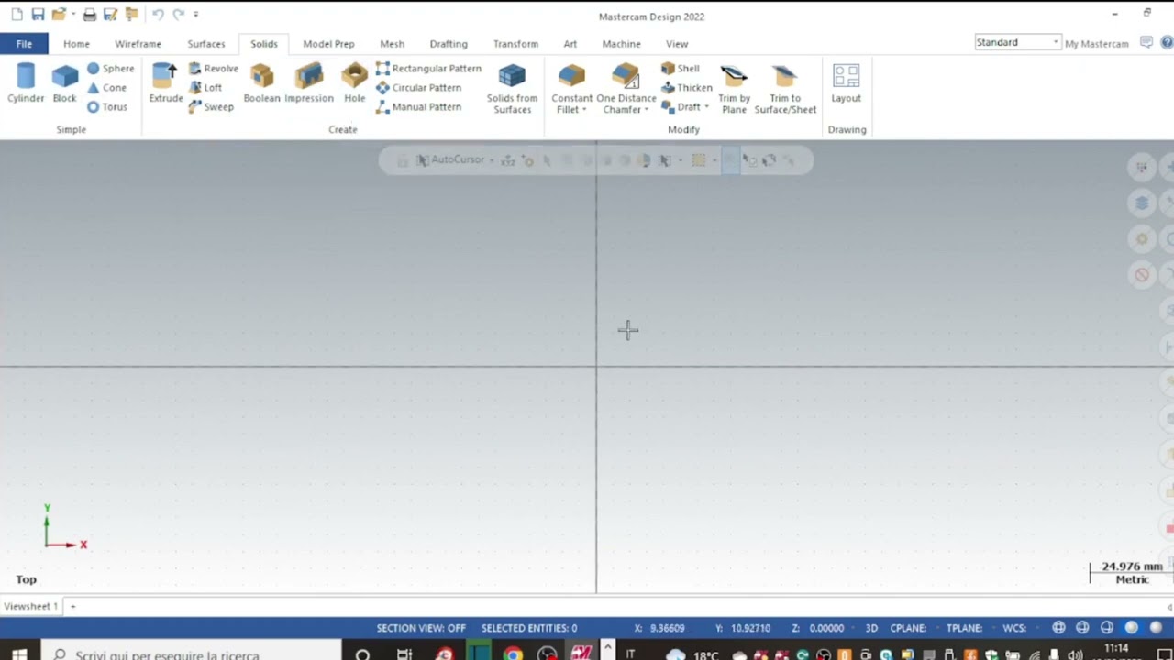
Task: Click CPLANE in status bar
Action: (908, 628)
